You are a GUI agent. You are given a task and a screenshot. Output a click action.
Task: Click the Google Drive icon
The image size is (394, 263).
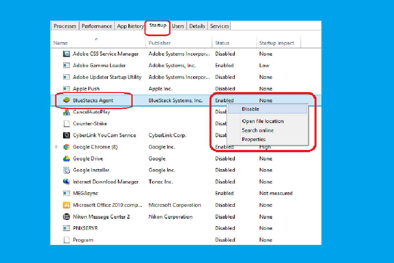pyautogui.click(x=66, y=158)
